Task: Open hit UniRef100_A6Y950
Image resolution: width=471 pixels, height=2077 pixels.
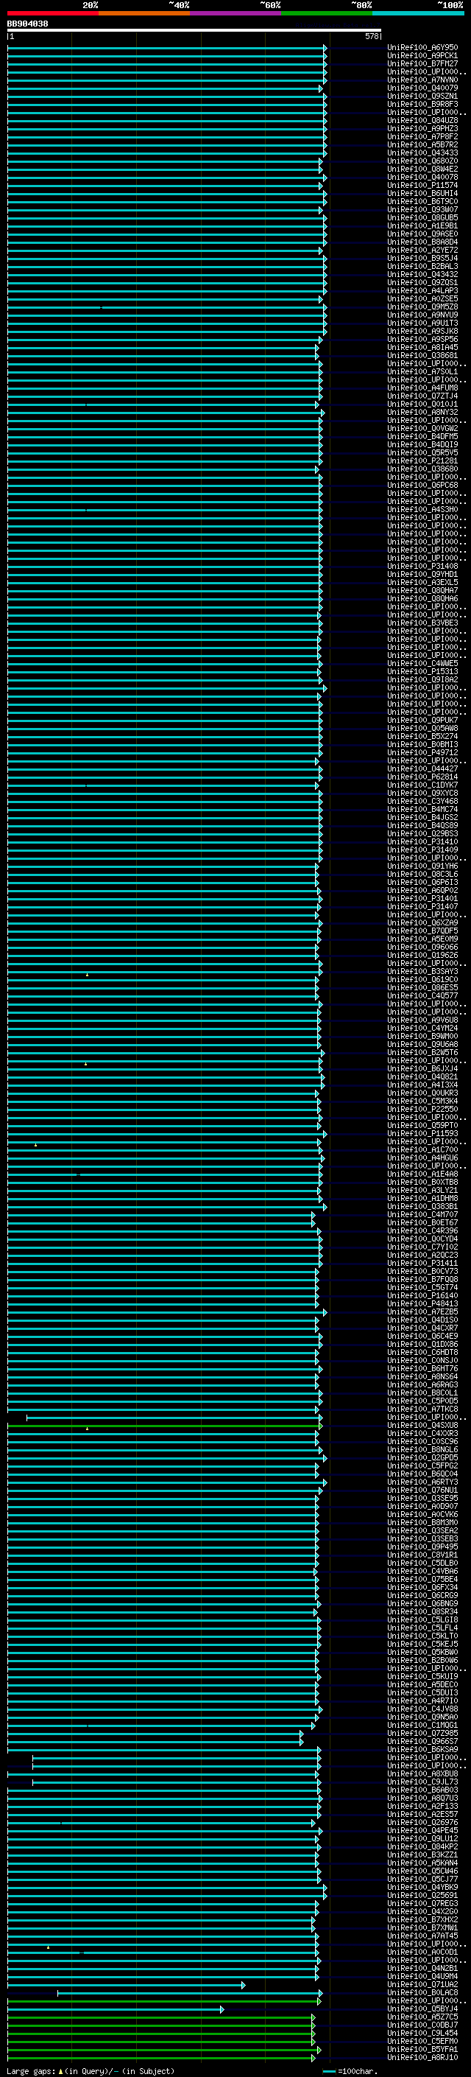Action: (422, 48)
